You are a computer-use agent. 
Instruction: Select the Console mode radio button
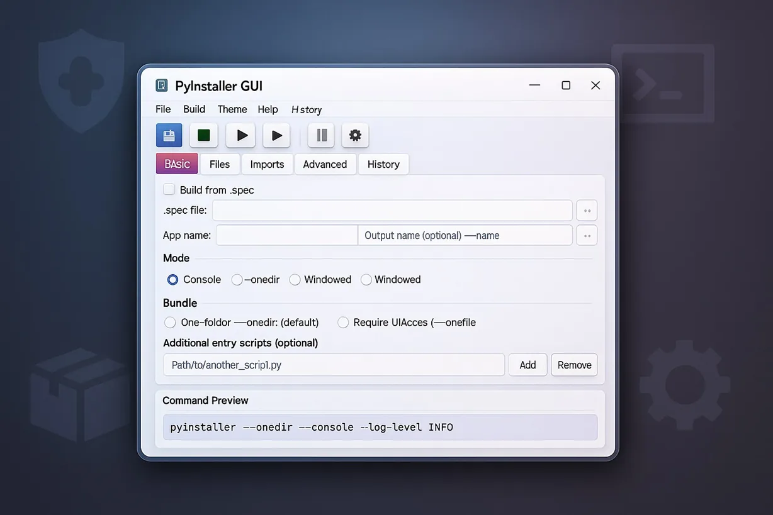point(172,280)
